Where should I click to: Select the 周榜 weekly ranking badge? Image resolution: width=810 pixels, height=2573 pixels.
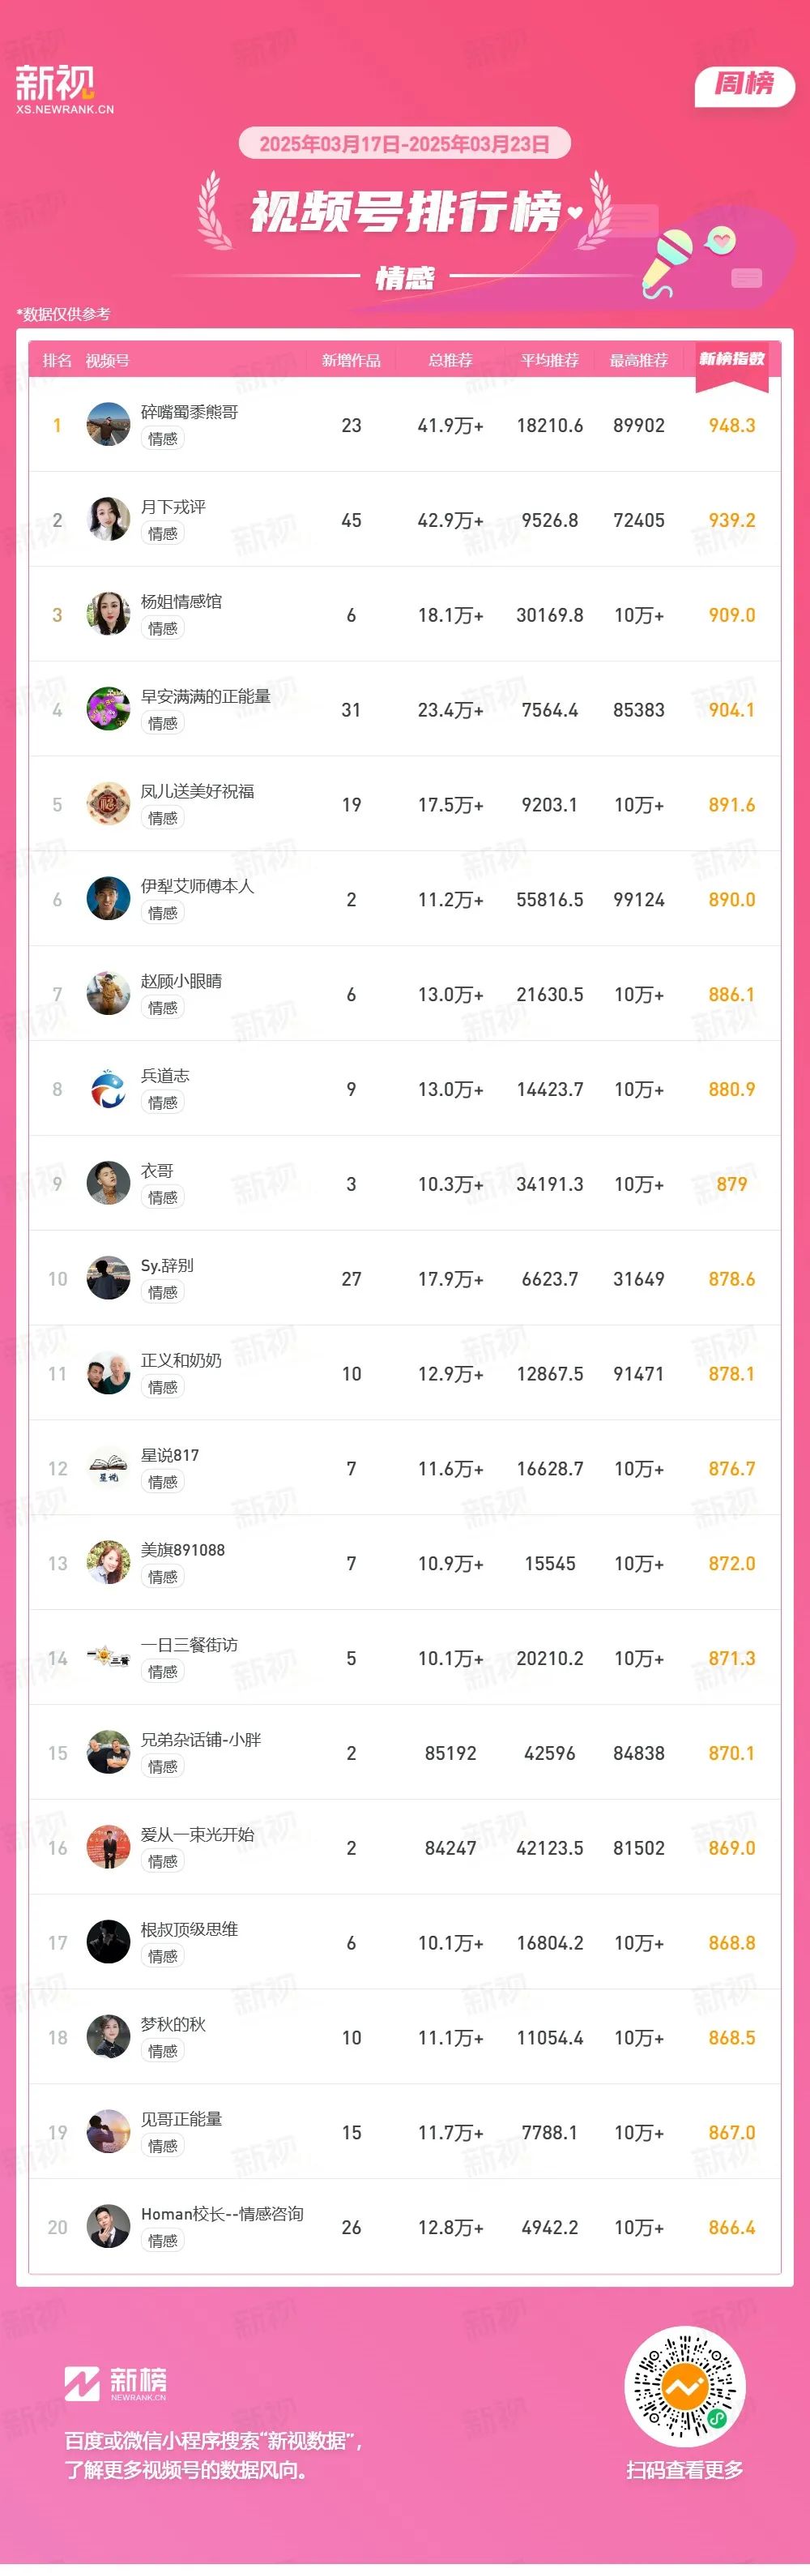click(744, 85)
